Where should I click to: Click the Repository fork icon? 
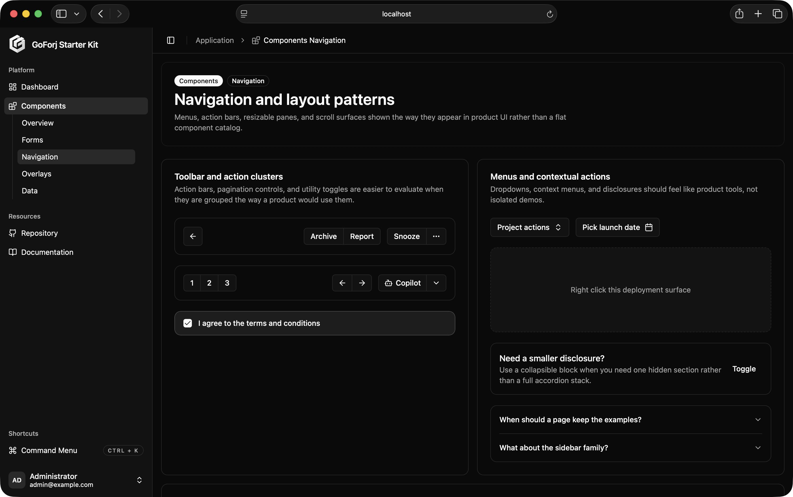(12, 233)
